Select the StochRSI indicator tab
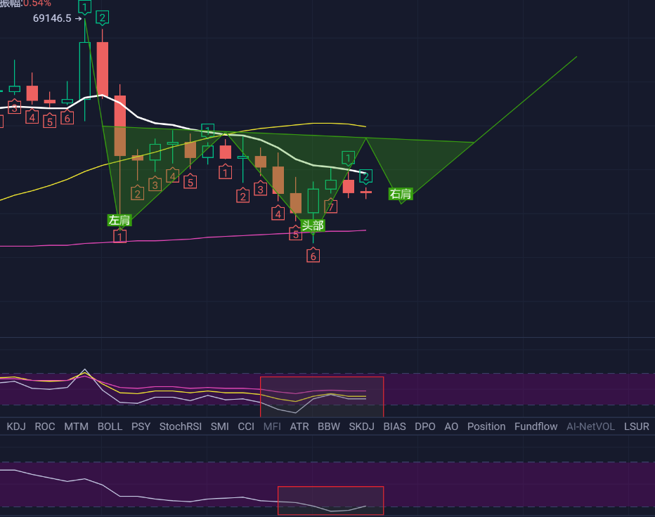 pyautogui.click(x=180, y=426)
